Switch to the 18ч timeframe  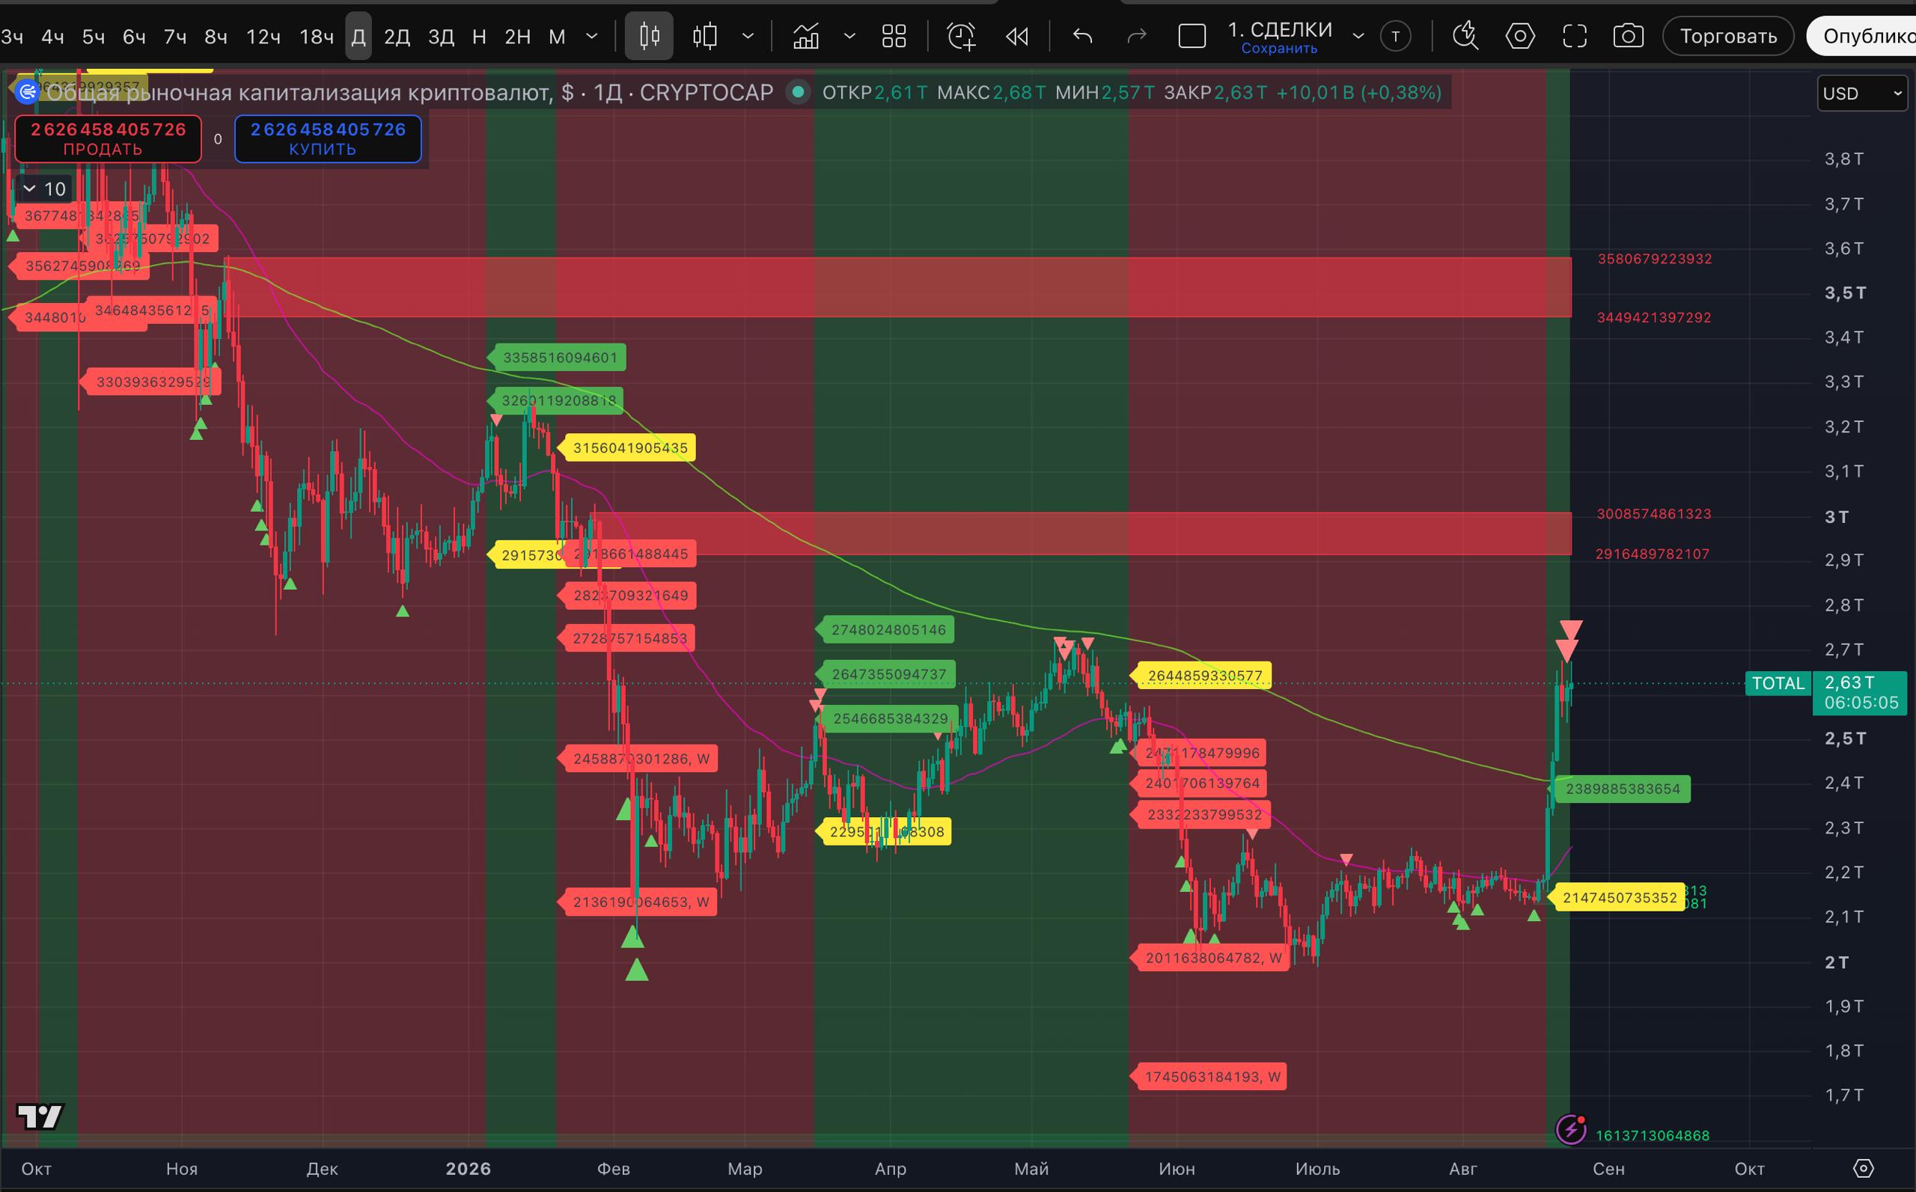coord(316,36)
